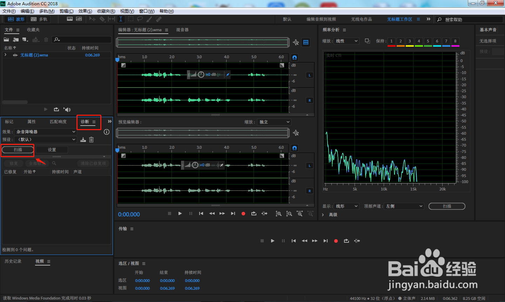Switch to Waveform view
Image resolution: width=505 pixels, height=302 pixels.
pos(16,19)
